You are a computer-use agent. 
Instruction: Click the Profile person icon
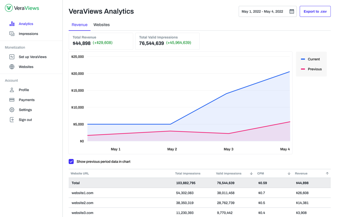[x=12, y=90]
